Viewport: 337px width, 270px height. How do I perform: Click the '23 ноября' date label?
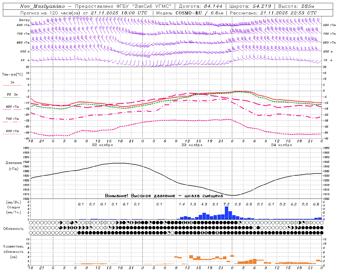192,145
